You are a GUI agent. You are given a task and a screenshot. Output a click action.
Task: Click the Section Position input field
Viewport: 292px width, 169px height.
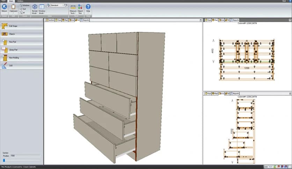[x=25, y=156]
